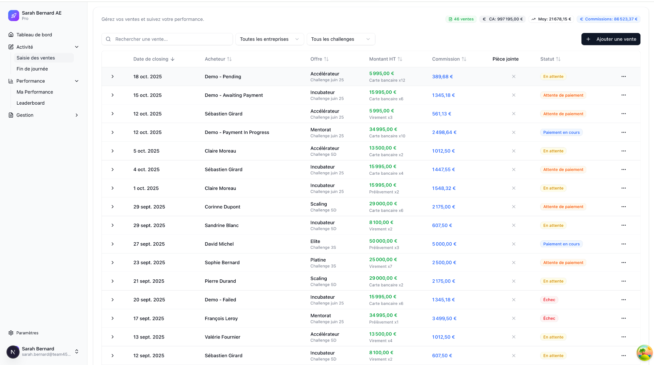Click the Statut column sort icon
This screenshot has width=654, height=365.
(x=558, y=59)
